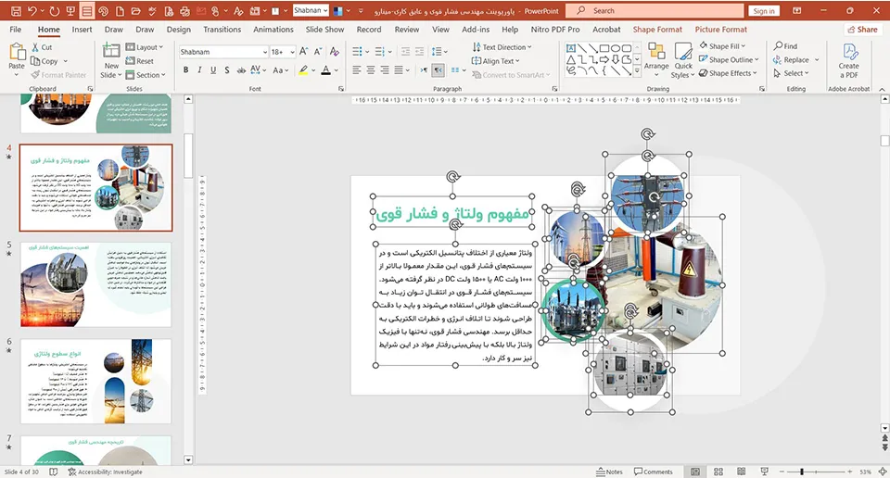Screen dimensions: 890x478
Task: Decrease font size with the small A icon
Action: 318,52
